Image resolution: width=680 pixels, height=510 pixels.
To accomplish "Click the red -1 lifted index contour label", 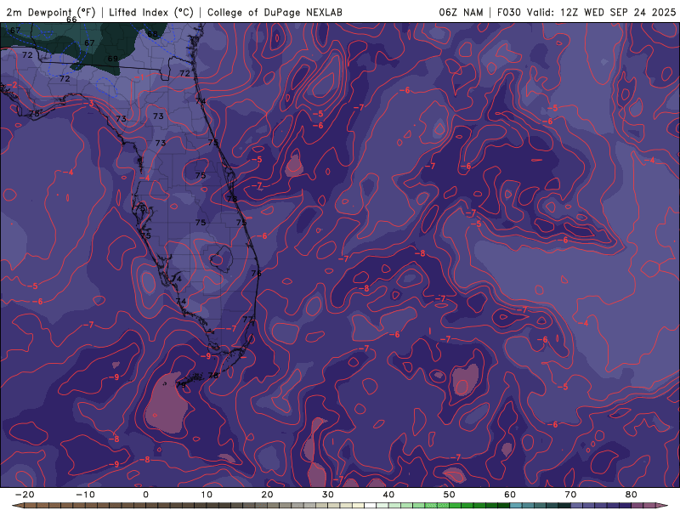I will click(140, 77).
